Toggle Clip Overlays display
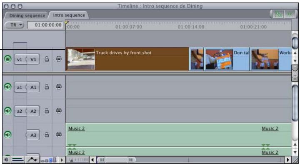Viewport: 300px width, 165px height. [32, 160]
